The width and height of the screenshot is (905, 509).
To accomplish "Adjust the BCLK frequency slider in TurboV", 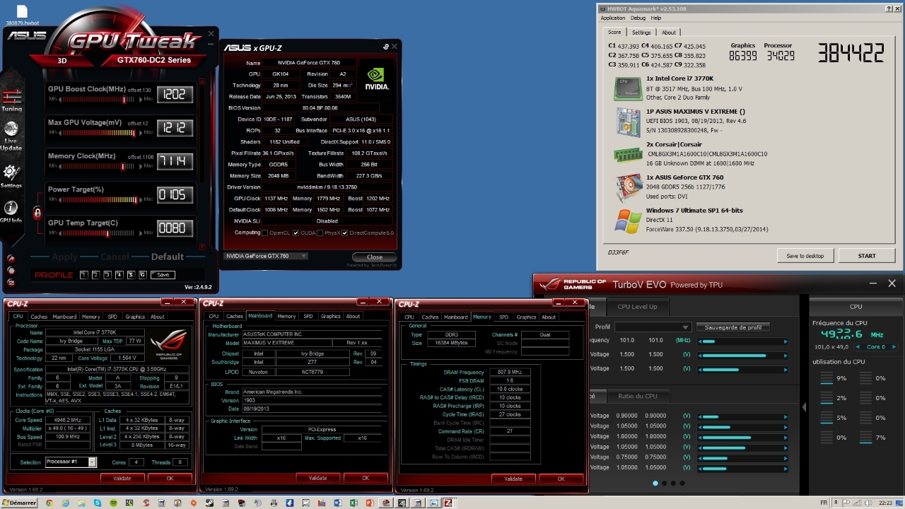I will (742, 341).
